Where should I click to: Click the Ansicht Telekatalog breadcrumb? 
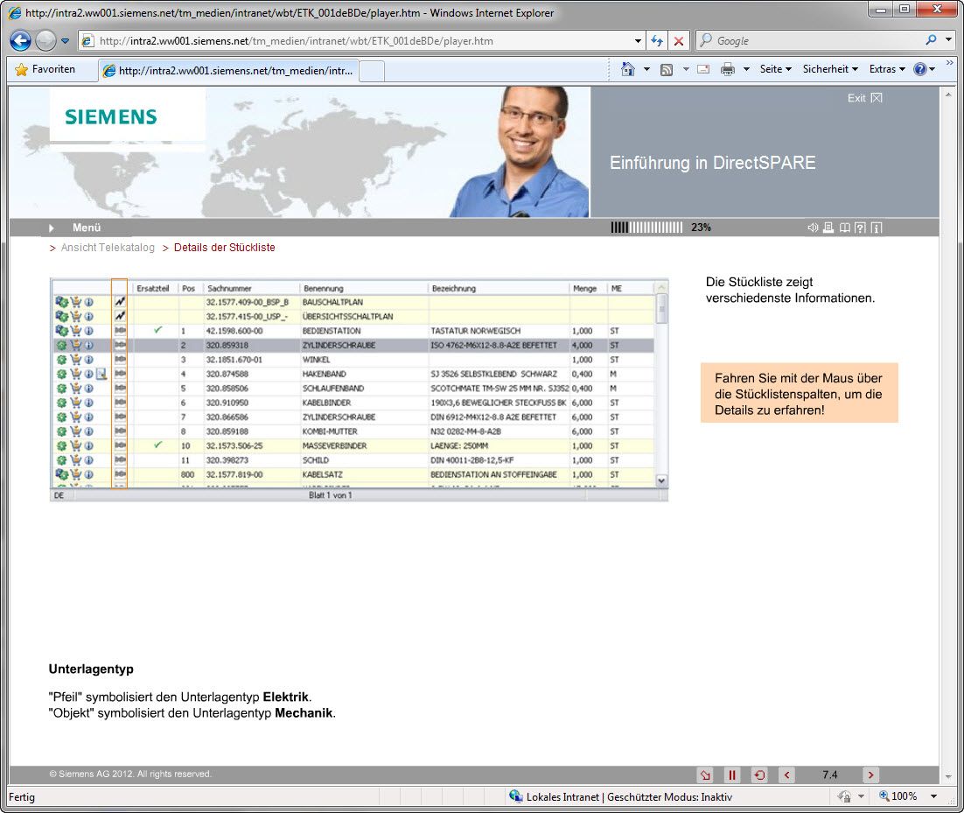108,248
